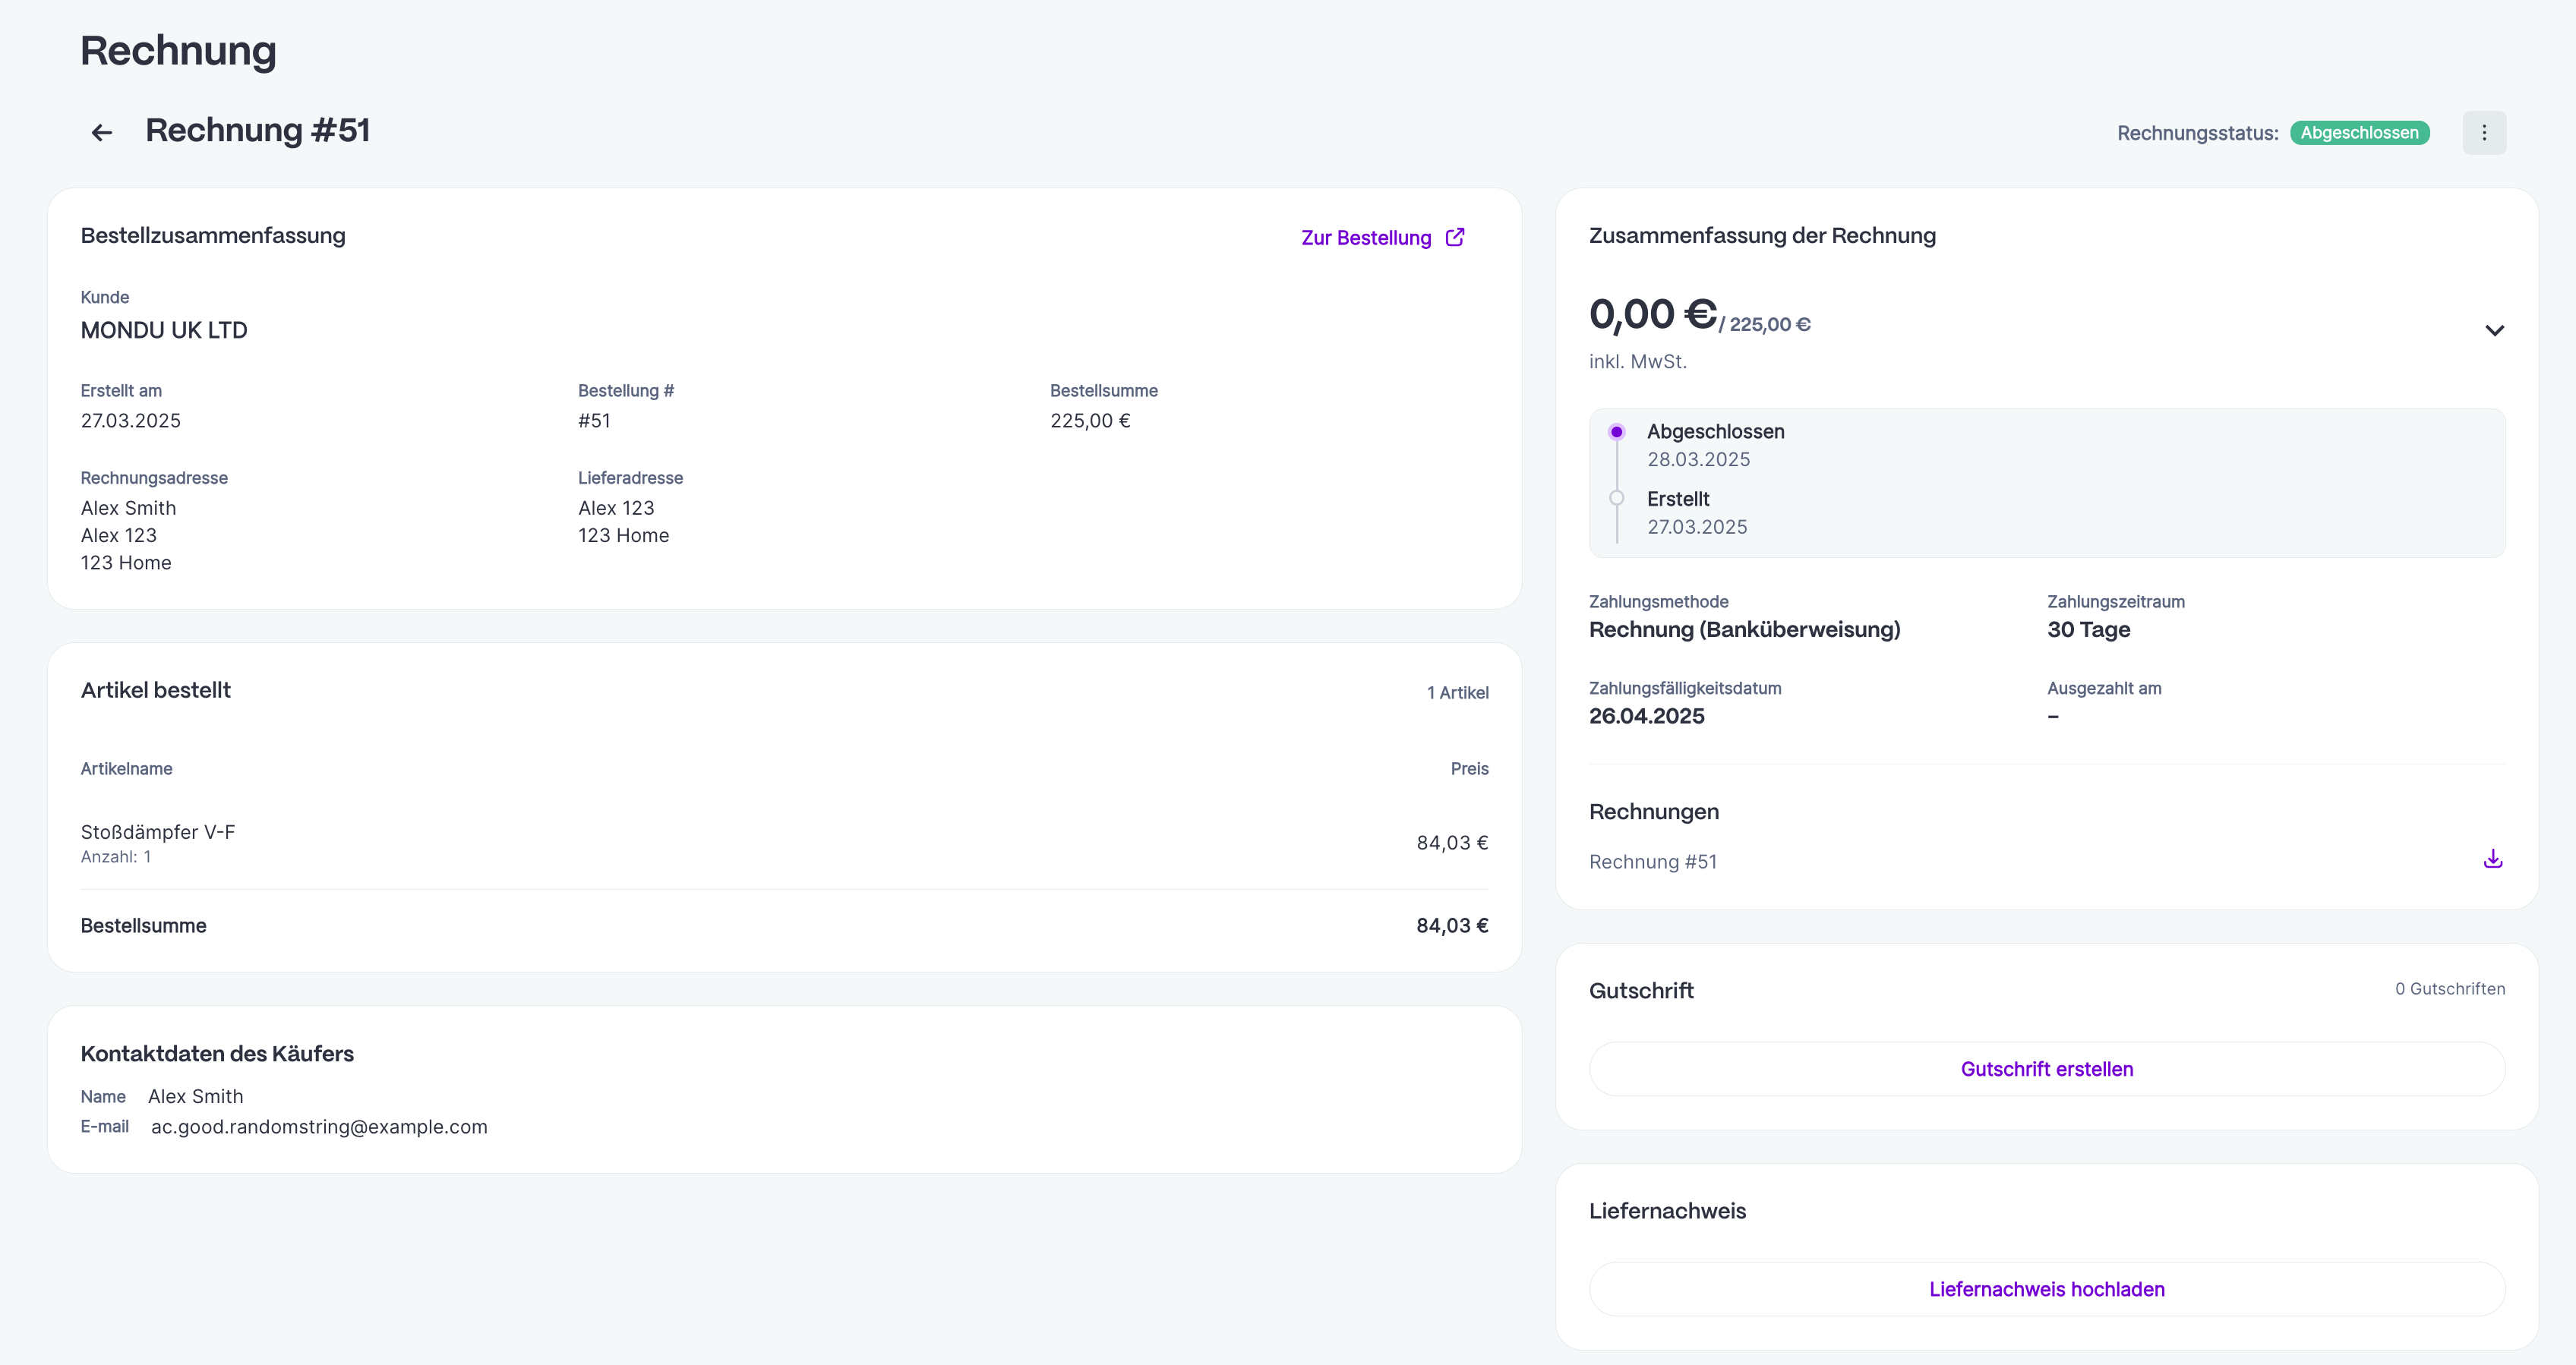Click Gutschrift erstellen button

point(2046,1069)
